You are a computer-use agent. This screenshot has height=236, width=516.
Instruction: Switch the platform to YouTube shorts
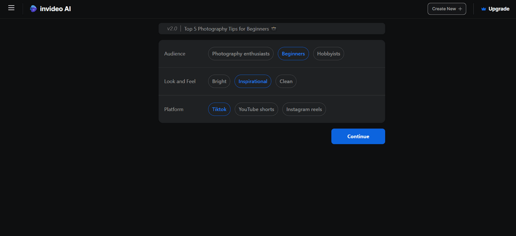[256, 109]
